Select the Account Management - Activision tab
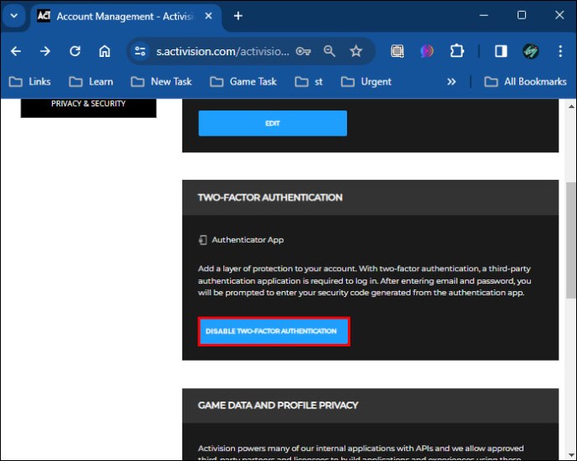 (x=125, y=16)
